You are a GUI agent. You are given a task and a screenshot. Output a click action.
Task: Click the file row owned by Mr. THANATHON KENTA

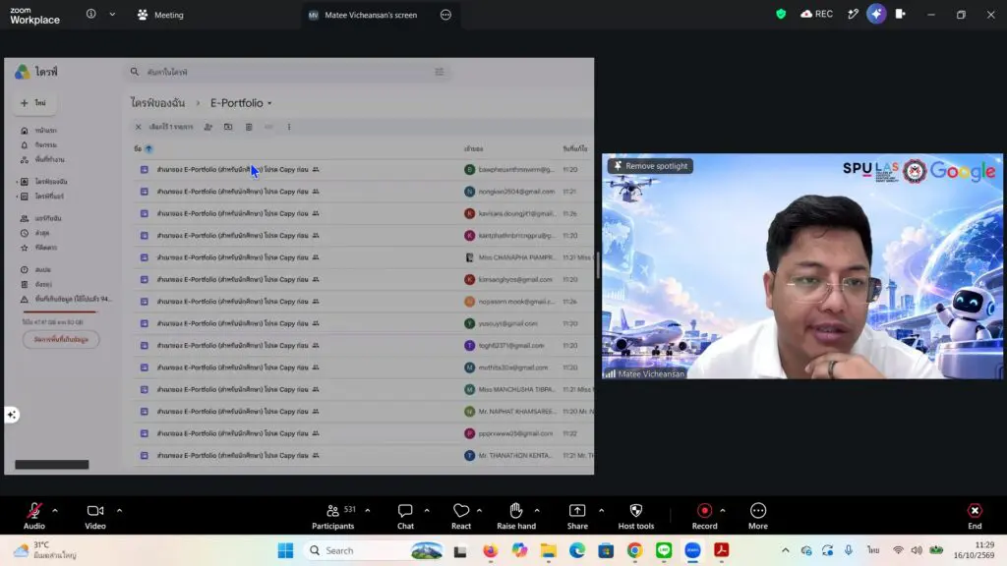point(363,455)
